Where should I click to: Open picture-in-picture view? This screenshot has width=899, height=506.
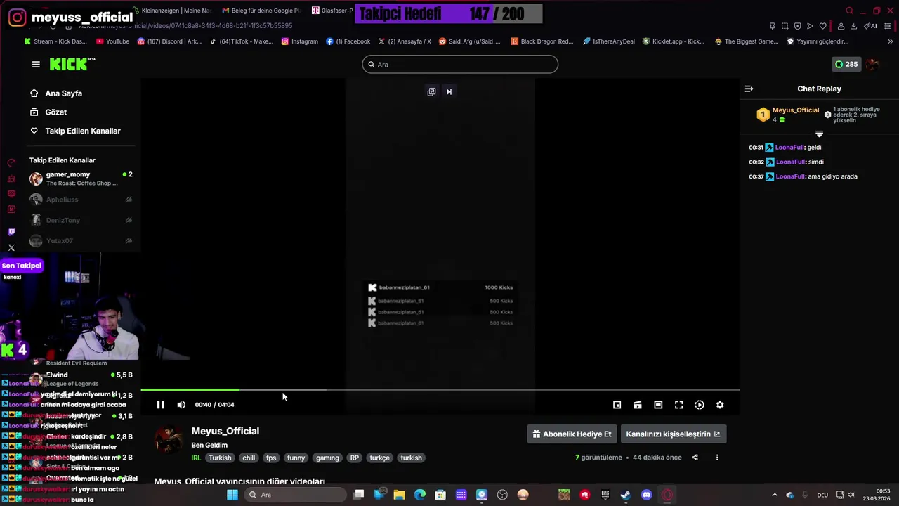pos(617,405)
